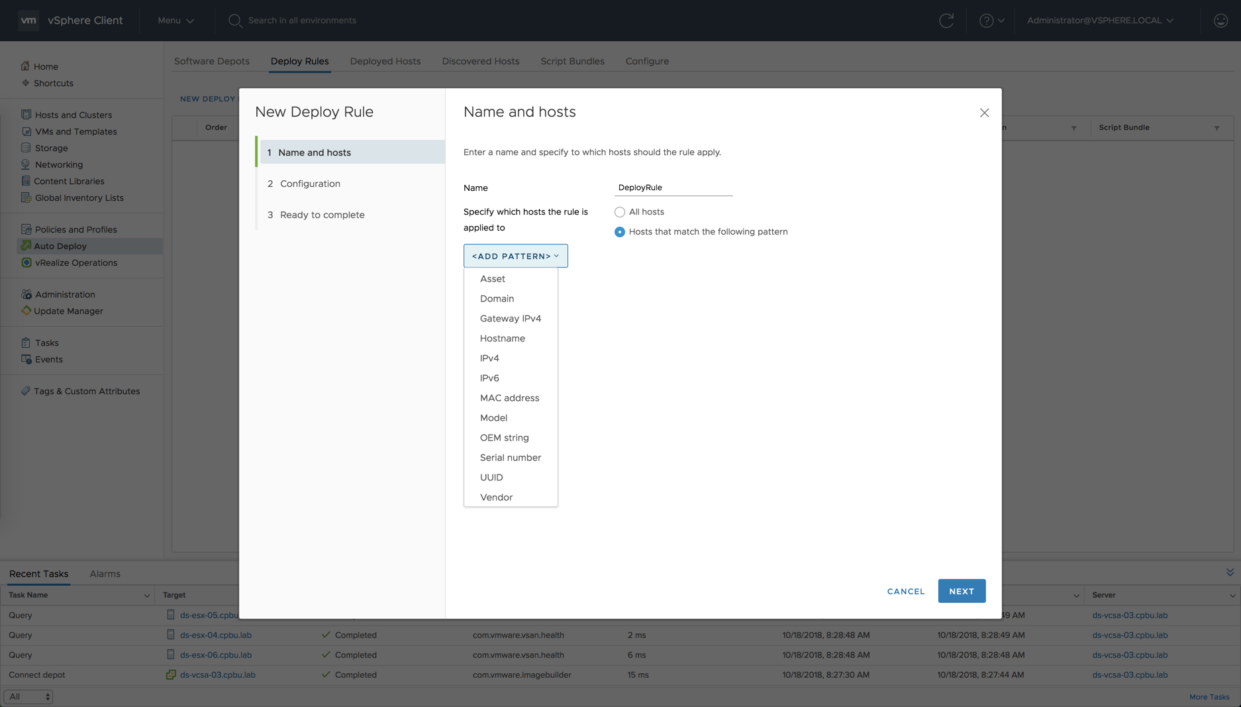Switch to Software Depots tab

[x=212, y=61]
